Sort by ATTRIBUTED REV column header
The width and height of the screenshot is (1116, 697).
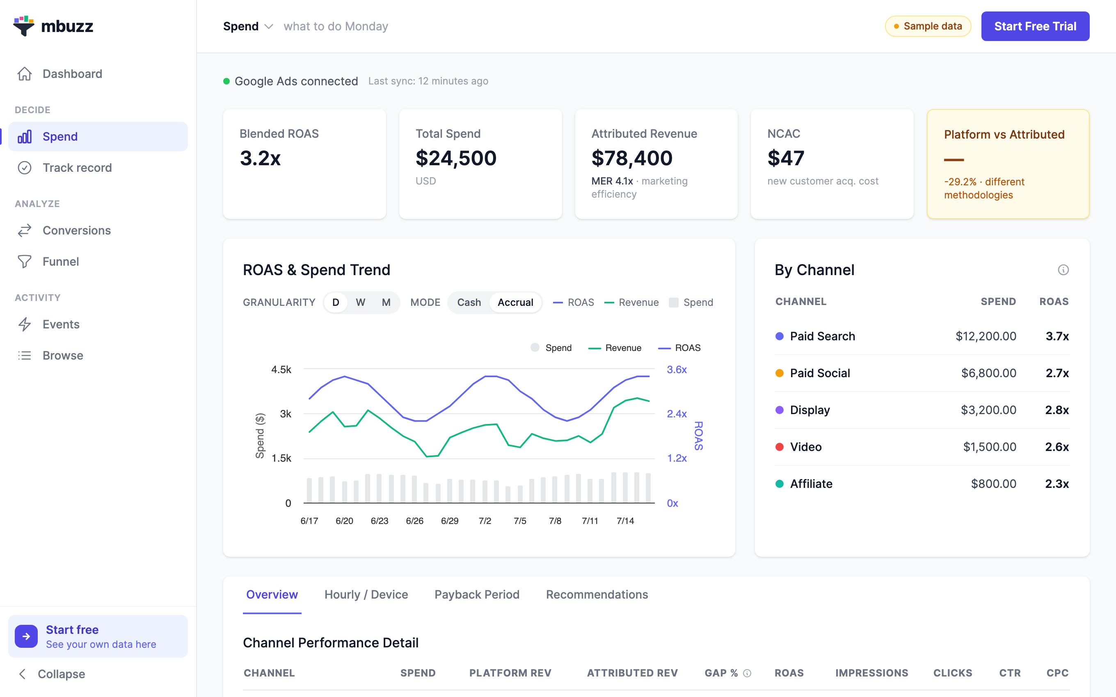pos(632,673)
